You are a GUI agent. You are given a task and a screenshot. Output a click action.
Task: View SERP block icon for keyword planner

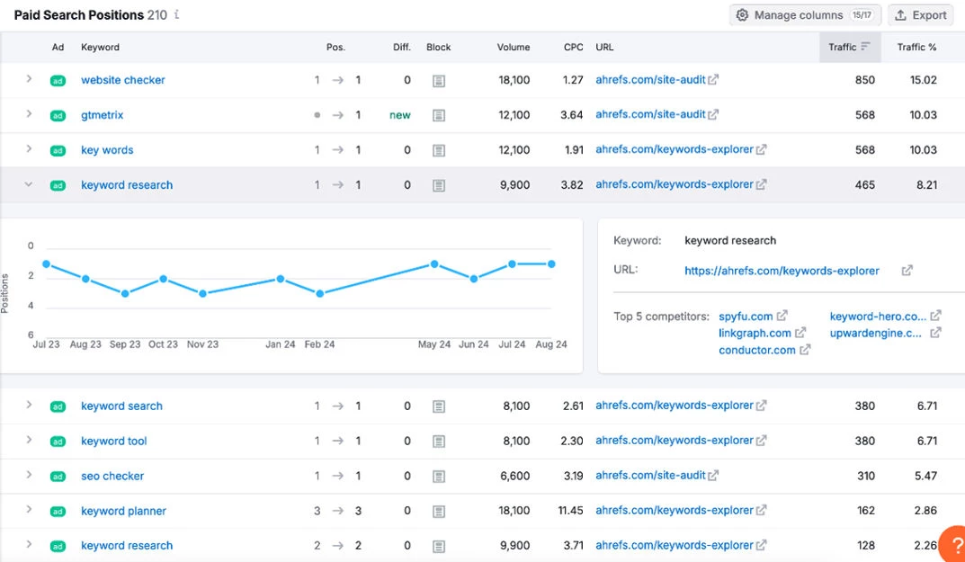pyautogui.click(x=439, y=512)
